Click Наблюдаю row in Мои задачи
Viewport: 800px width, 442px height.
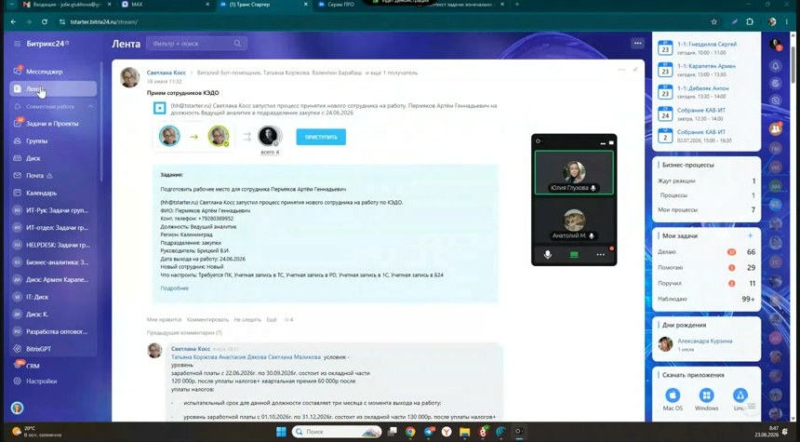[x=707, y=299]
